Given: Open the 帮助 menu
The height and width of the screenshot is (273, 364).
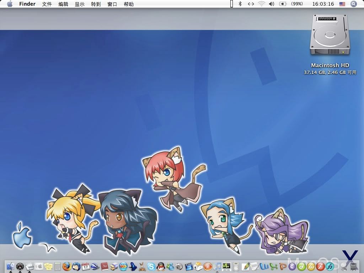Looking at the screenshot, I should tap(129, 4).
